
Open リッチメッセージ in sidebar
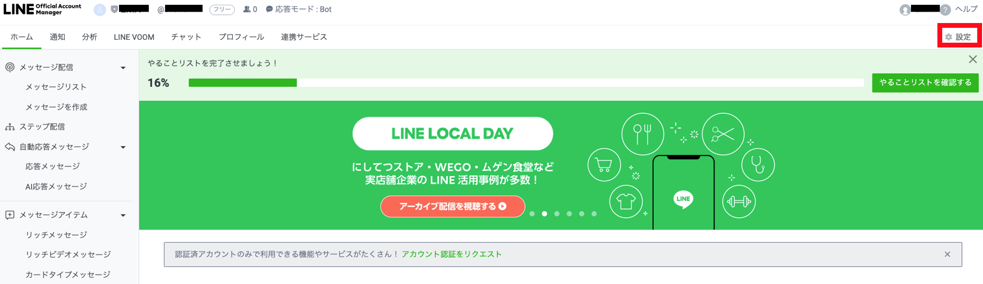pyautogui.click(x=56, y=235)
